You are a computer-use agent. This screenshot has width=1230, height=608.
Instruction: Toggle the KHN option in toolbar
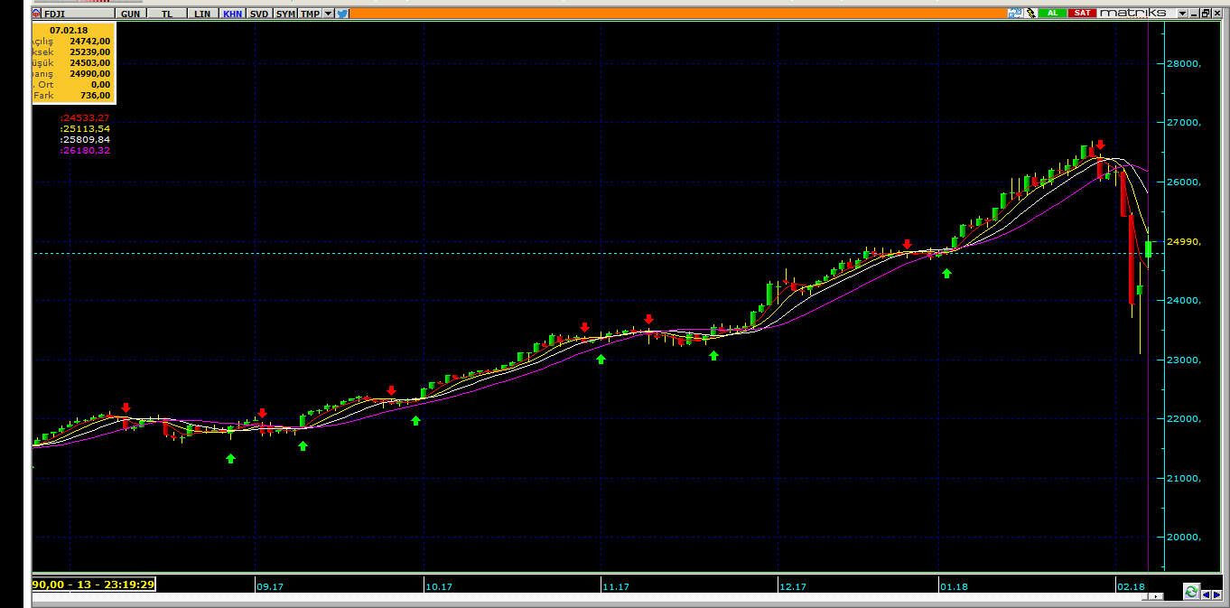pyautogui.click(x=232, y=14)
